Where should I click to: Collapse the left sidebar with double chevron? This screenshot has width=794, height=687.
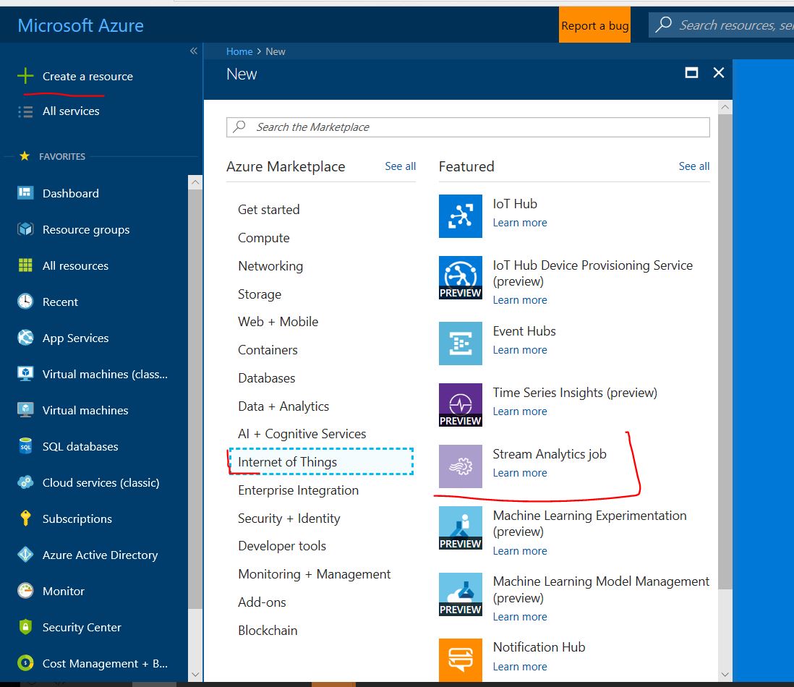pos(193,51)
